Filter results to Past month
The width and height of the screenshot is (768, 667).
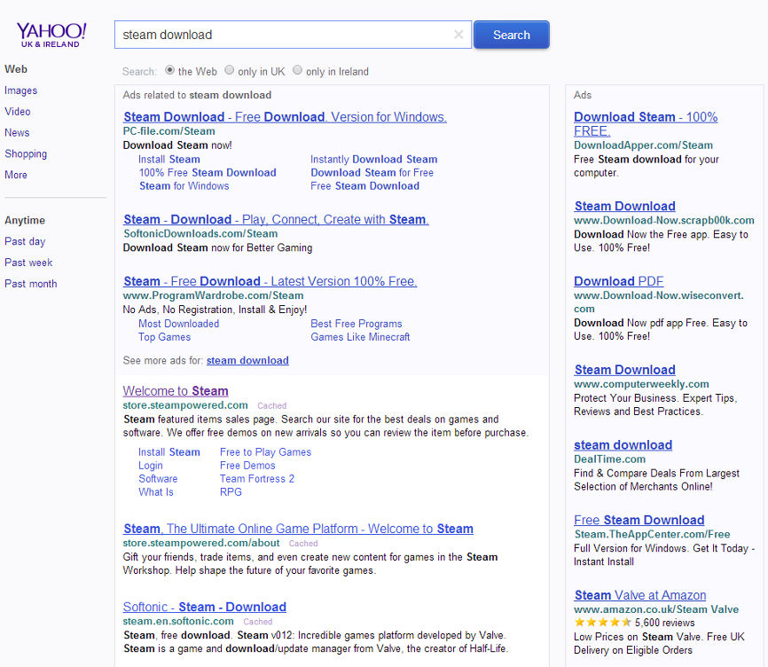click(x=31, y=284)
